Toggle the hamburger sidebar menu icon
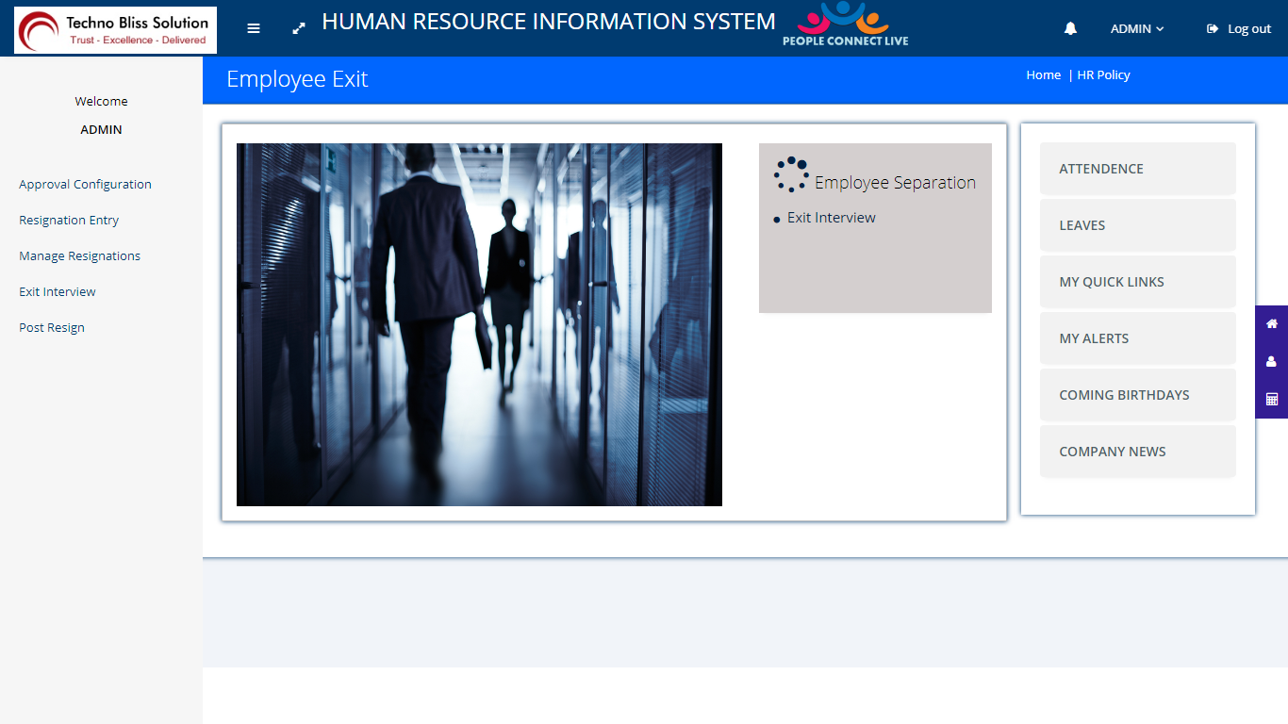Viewport: 1288px width, 724px height. click(x=254, y=28)
